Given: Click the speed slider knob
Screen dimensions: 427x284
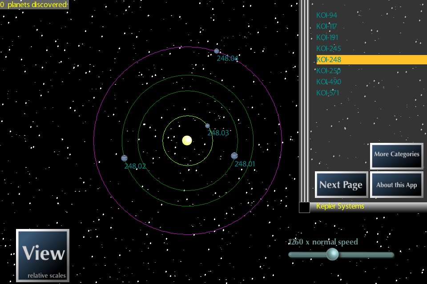Looking at the screenshot, I should point(332,254).
